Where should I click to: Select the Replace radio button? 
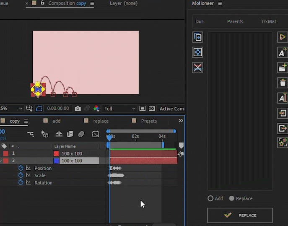click(231, 198)
